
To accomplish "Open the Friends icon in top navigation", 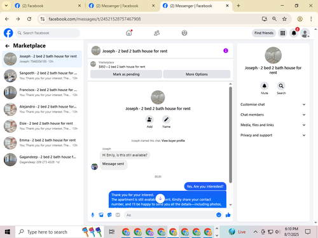I will point(156,33).
